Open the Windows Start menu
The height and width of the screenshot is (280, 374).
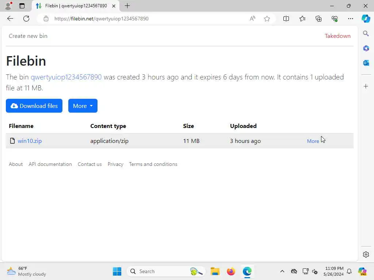point(117,271)
